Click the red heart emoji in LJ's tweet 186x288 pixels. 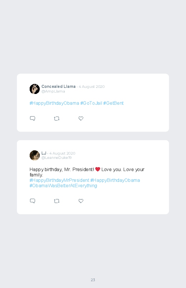pyautogui.click(x=98, y=169)
